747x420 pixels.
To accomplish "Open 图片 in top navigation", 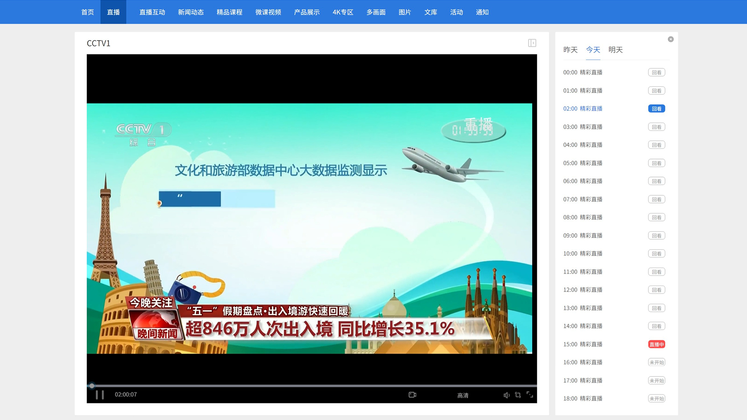I will click(x=405, y=12).
